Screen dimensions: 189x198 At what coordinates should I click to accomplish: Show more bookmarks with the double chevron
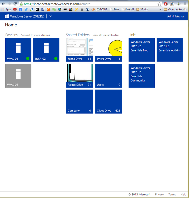click(x=160, y=9)
